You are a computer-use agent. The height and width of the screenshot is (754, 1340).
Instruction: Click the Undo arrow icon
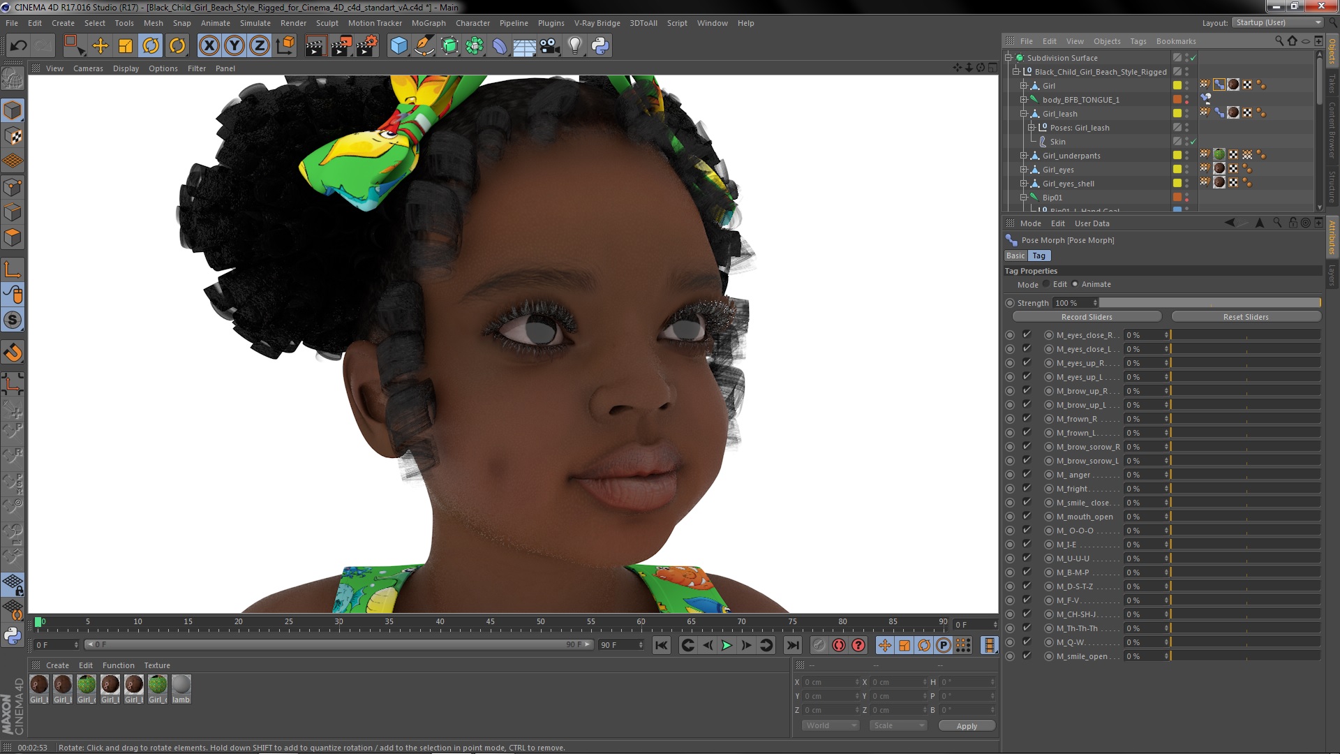[x=18, y=46]
